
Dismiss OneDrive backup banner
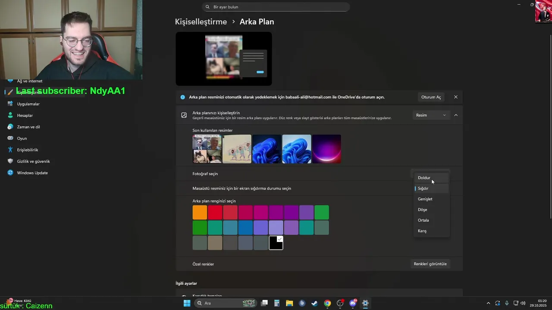pyautogui.click(x=456, y=97)
